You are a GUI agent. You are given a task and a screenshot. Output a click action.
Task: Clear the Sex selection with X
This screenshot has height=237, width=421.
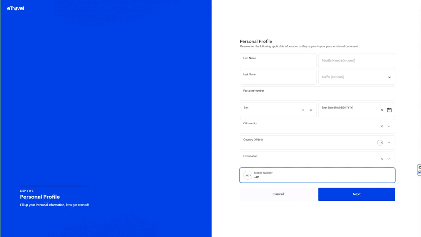coord(303,110)
